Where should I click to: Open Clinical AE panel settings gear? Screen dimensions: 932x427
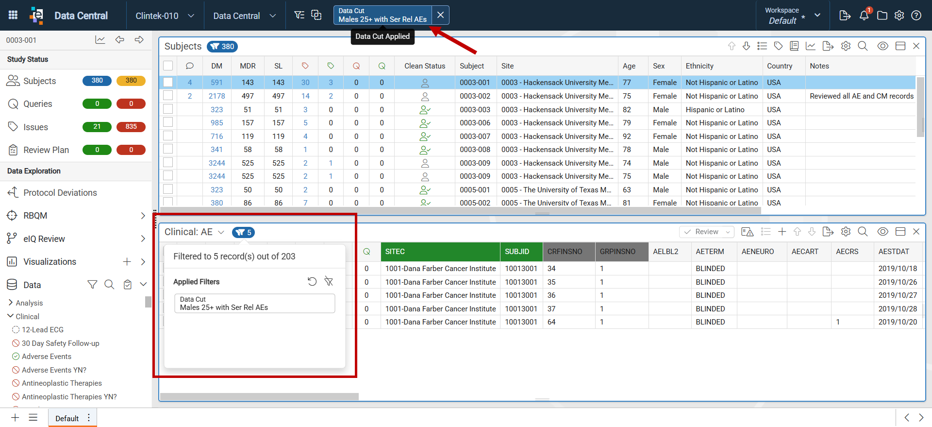846,232
